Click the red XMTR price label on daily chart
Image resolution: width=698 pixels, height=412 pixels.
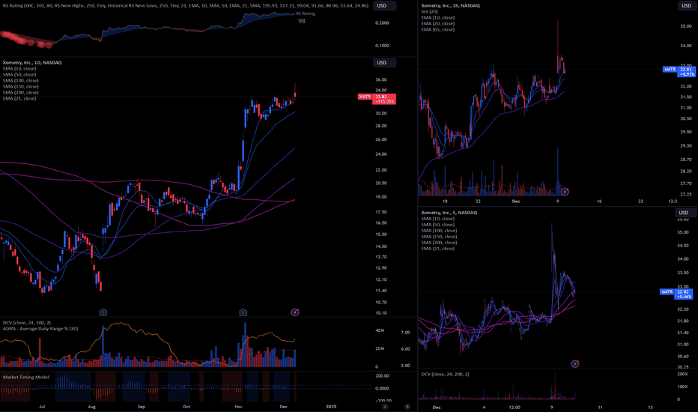[377, 99]
